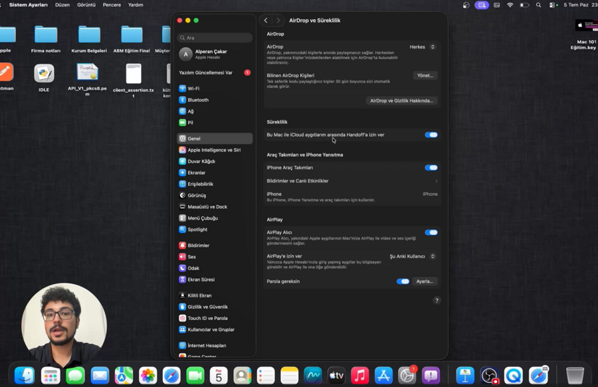
Task: Open Apple TV from the Dock
Action: coord(336,376)
